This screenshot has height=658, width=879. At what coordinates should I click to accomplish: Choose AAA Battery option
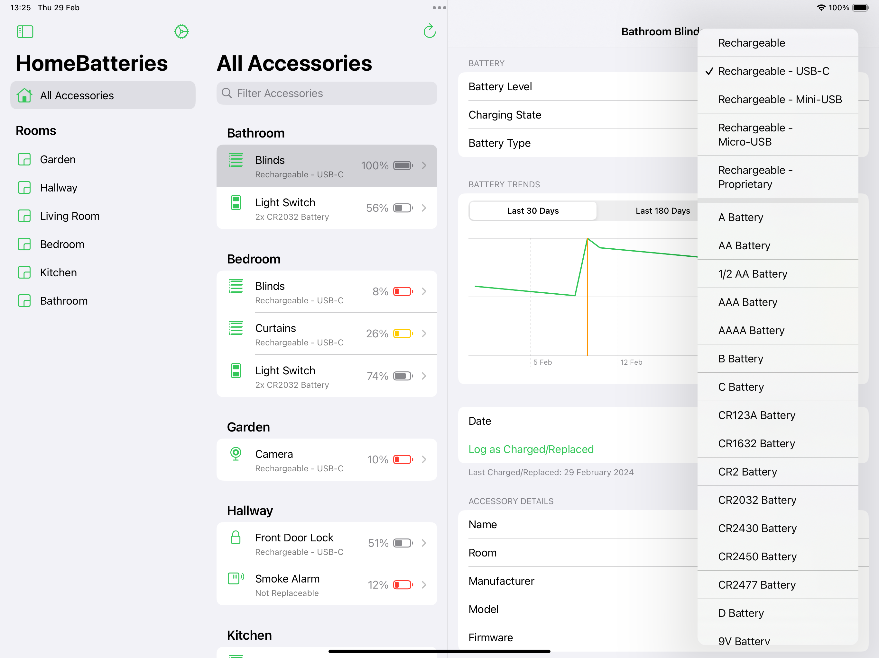[778, 302]
